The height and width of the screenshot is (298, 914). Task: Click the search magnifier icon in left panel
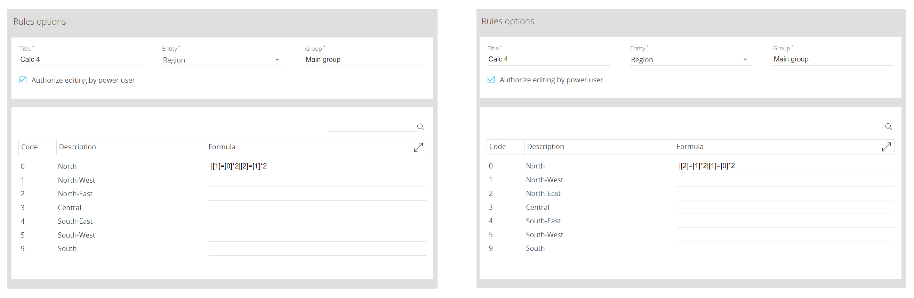(420, 127)
